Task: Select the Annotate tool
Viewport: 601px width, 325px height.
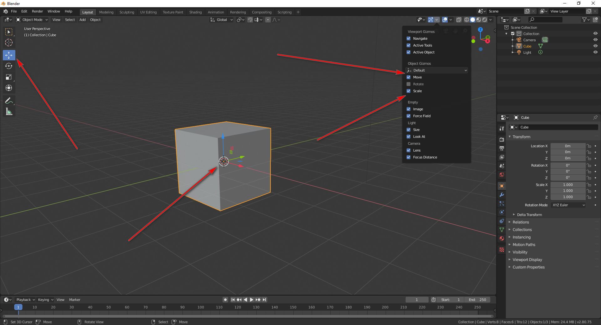Action: (9, 101)
